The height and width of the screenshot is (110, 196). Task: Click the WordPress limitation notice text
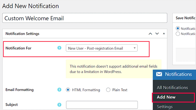(x=114, y=69)
